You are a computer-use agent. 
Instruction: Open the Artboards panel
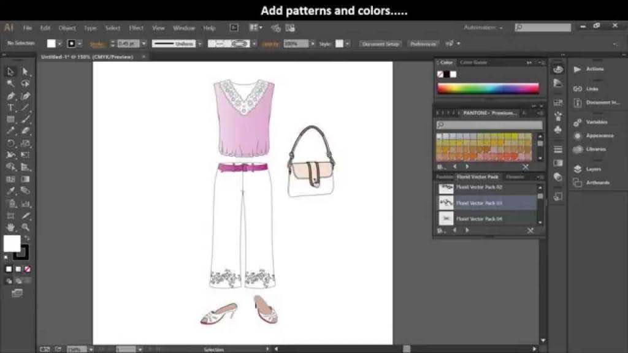pyautogui.click(x=597, y=183)
